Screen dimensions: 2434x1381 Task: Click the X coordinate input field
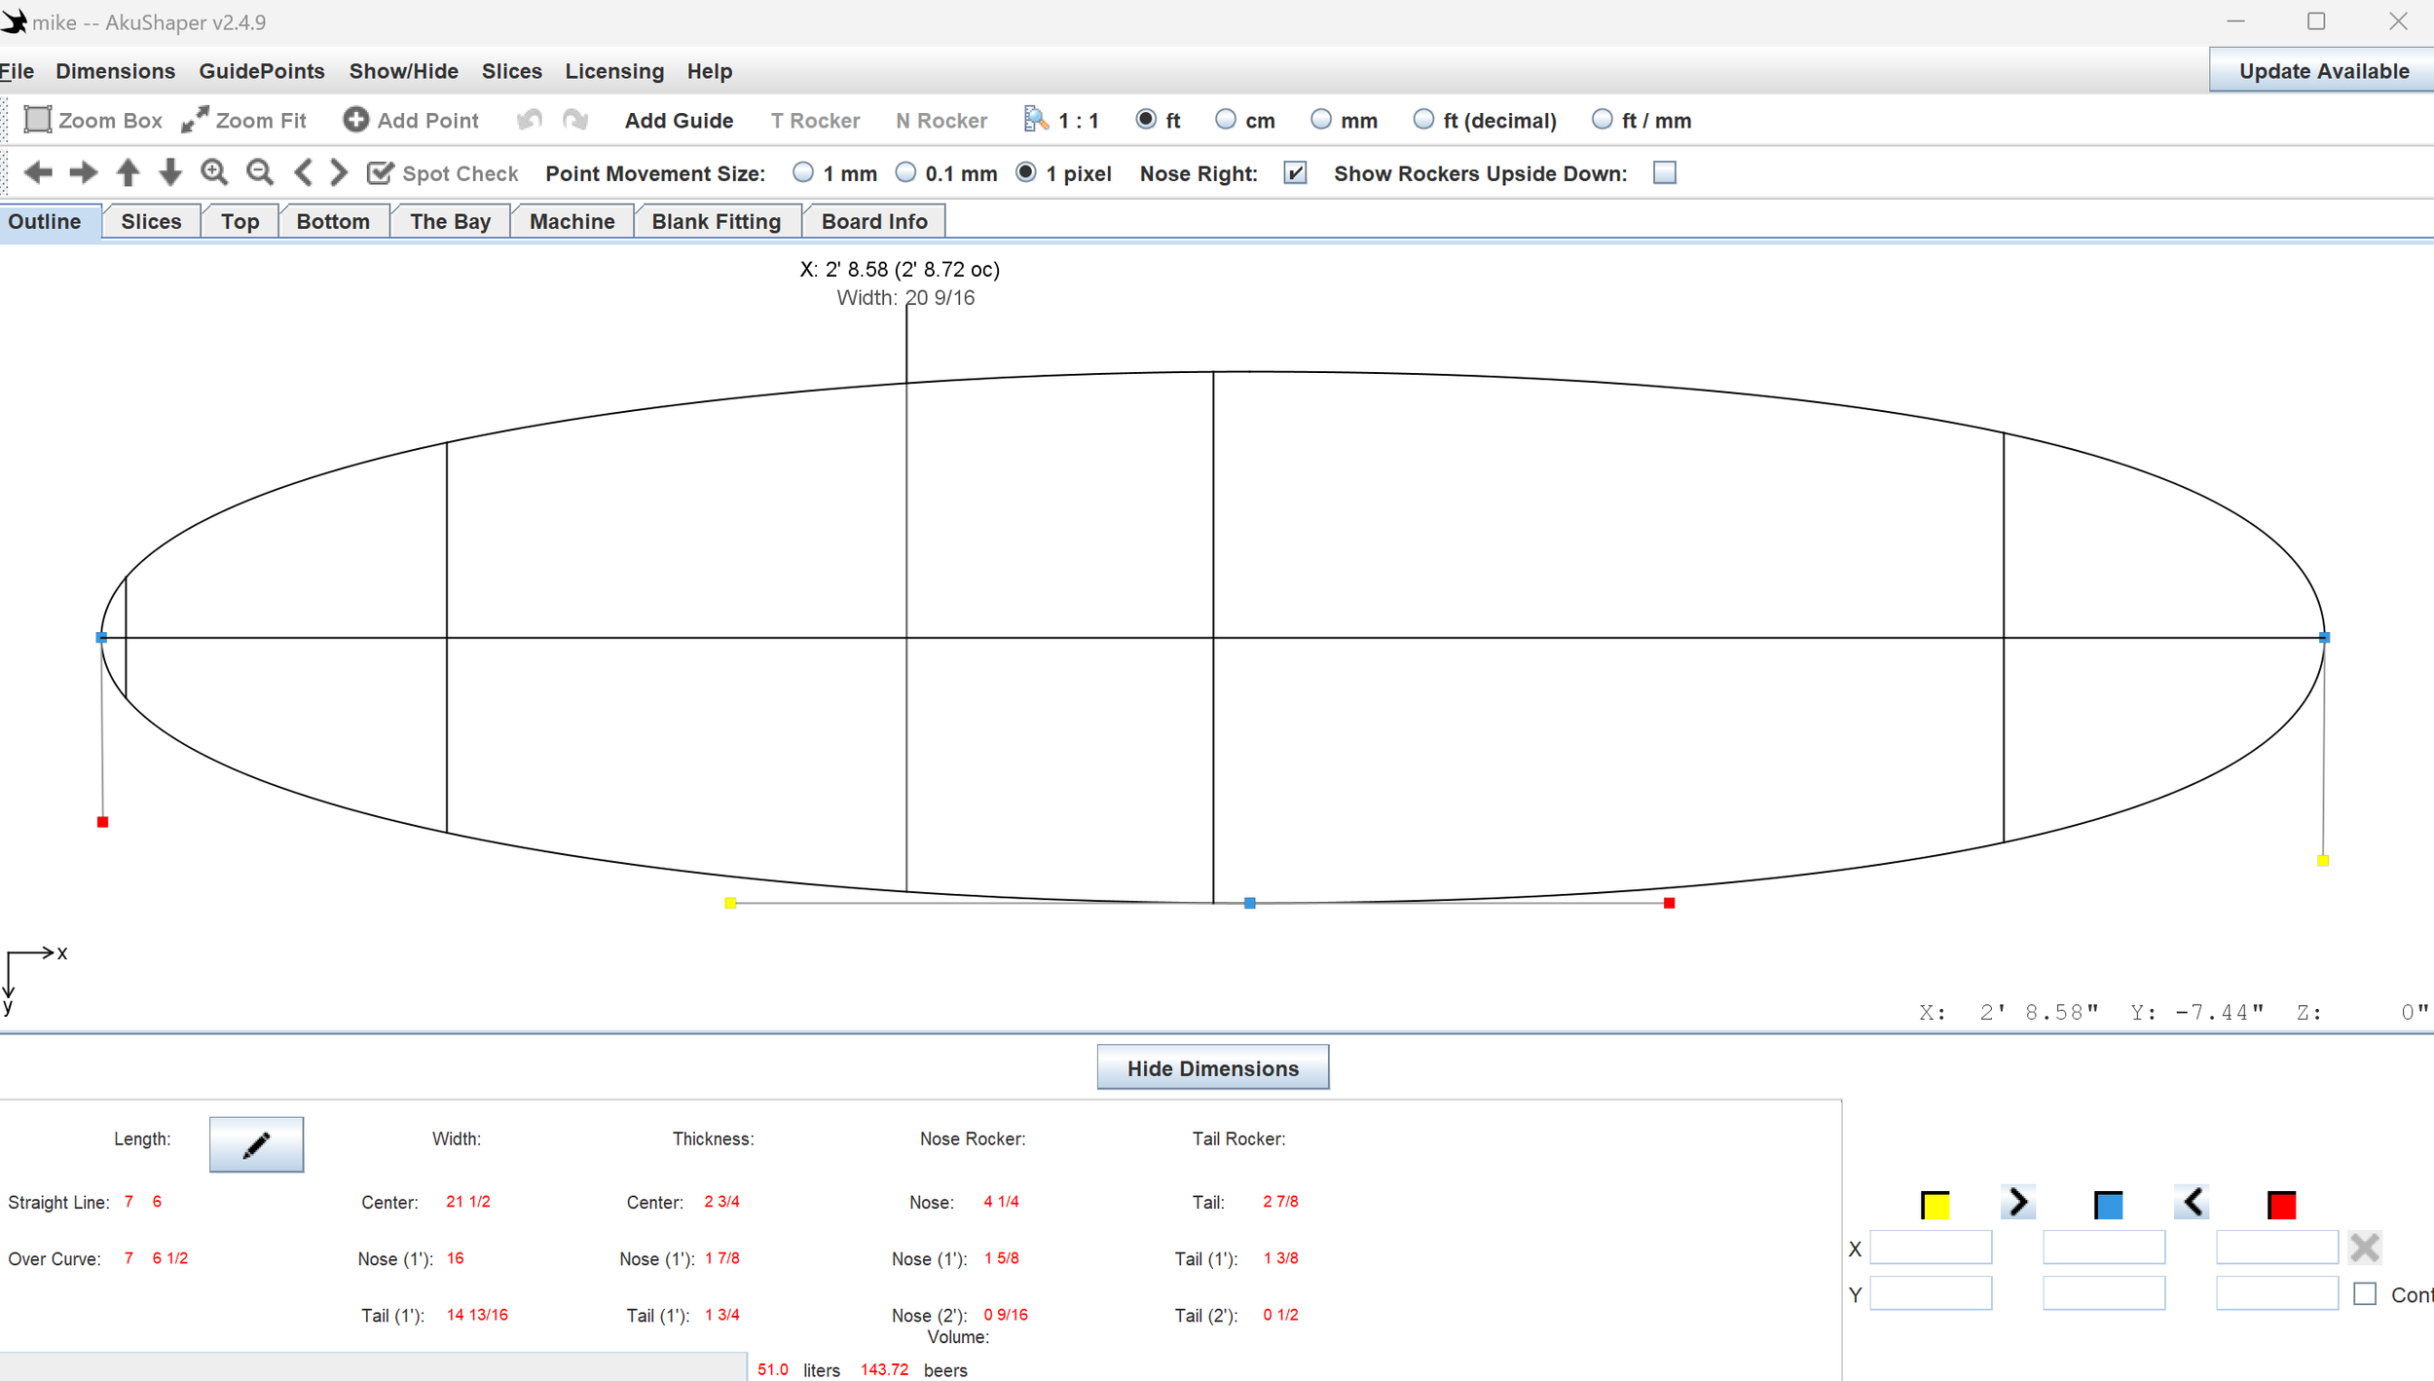tap(1933, 1248)
